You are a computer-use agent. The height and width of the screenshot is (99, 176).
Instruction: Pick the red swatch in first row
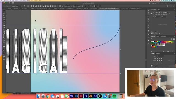click(156, 42)
